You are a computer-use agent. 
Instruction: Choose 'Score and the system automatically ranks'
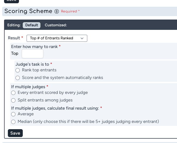[18, 78]
